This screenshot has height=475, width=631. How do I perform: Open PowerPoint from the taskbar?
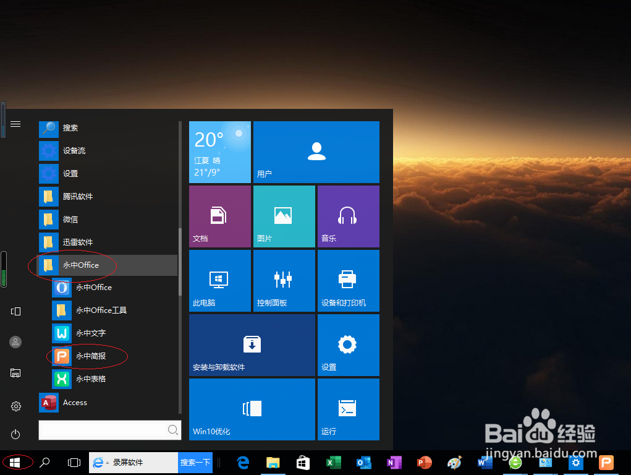[x=424, y=463]
